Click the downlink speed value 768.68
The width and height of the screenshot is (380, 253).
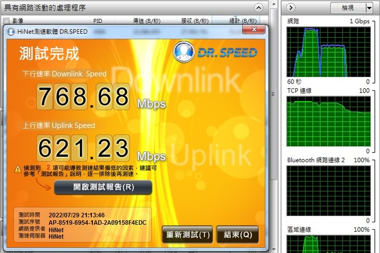(x=83, y=97)
